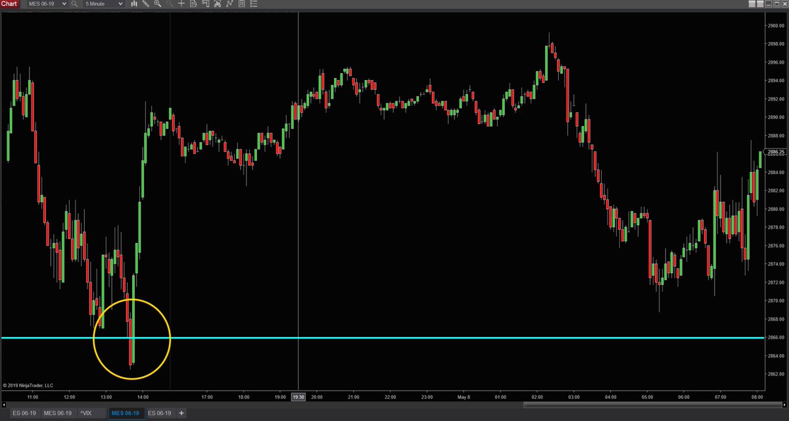The width and height of the screenshot is (789, 421).
Task: Open the Strategies icon
Action: point(241,4)
